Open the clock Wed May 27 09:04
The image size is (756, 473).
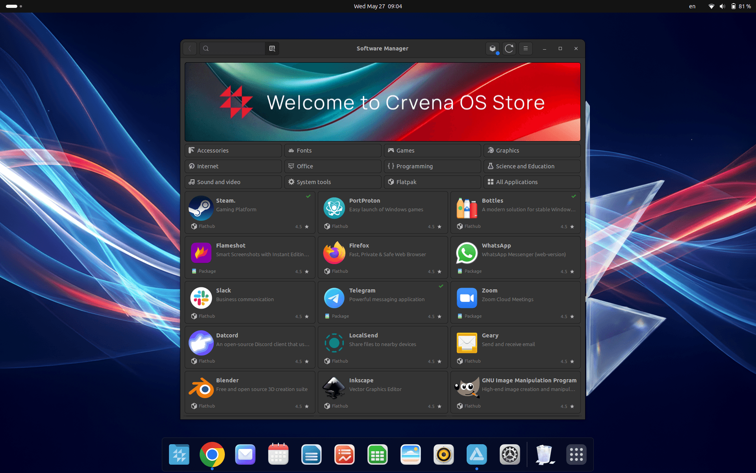tap(378, 6)
